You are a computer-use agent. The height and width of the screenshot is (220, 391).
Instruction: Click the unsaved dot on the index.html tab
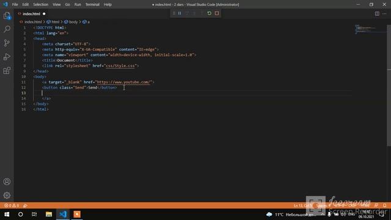(44, 13)
